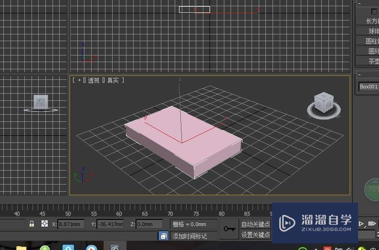
Task: Click the Y coordinate field
Action: pyautogui.click(x=110, y=224)
